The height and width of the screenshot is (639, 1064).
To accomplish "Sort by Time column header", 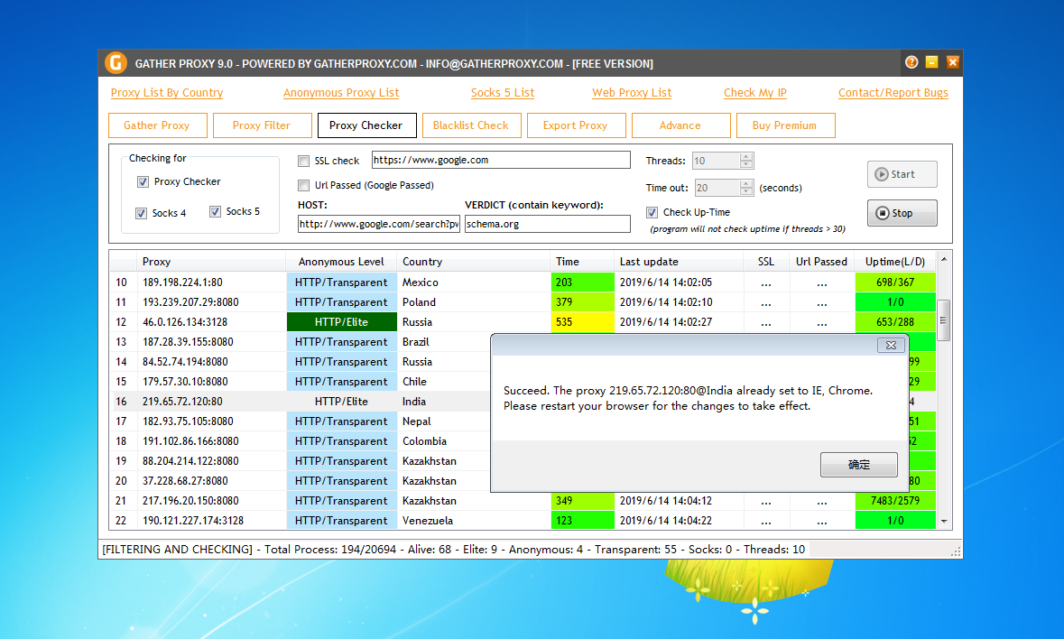I will pos(582,262).
